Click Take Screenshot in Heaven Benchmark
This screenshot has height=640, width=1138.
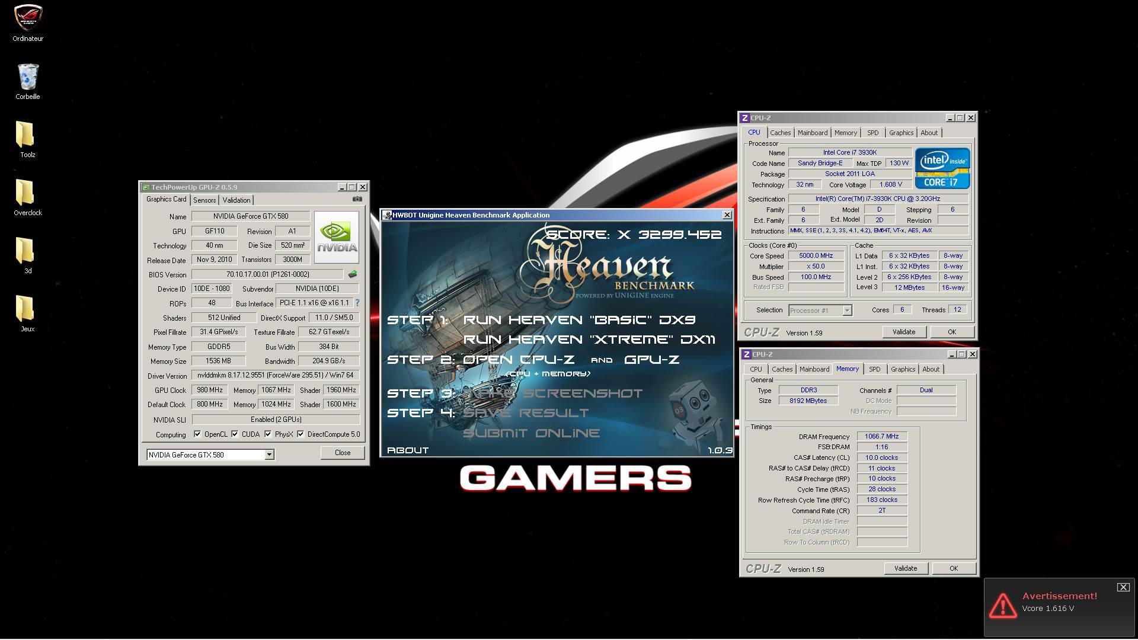pos(552,393)
